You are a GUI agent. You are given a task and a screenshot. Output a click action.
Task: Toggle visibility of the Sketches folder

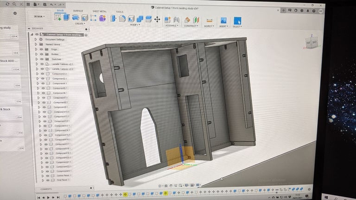coord(42,59)
